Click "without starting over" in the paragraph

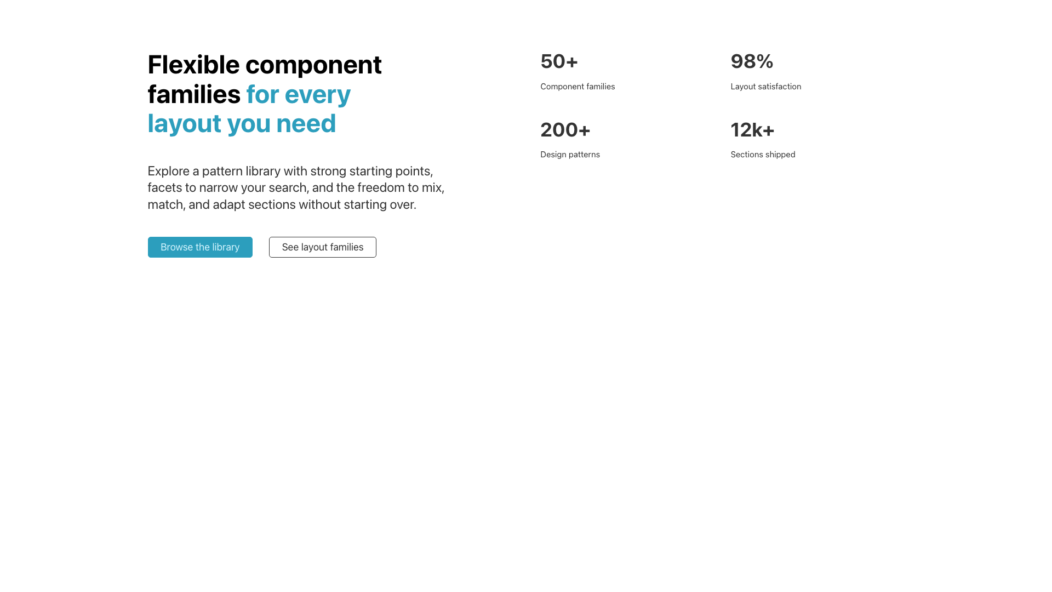pyautogui.click(x=357, y=204)
